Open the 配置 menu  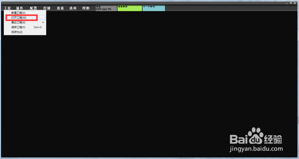coord(33,8)
